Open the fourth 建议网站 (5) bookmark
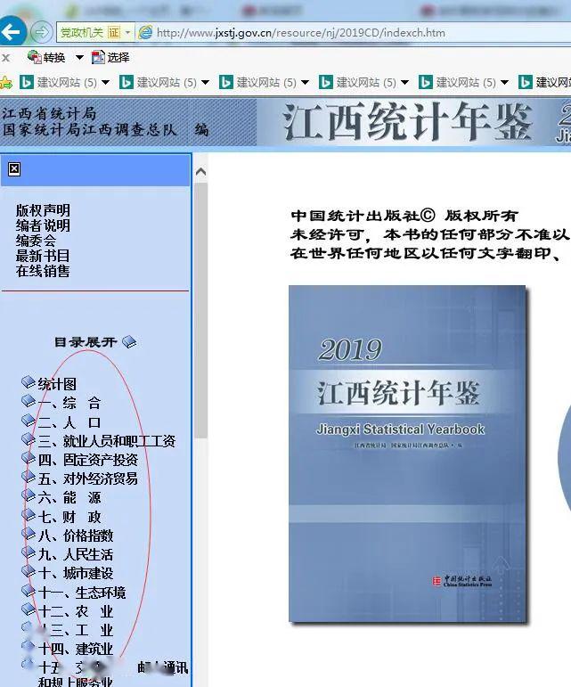The width and height of the screenshot is (571, 687). tap(358, 82)
